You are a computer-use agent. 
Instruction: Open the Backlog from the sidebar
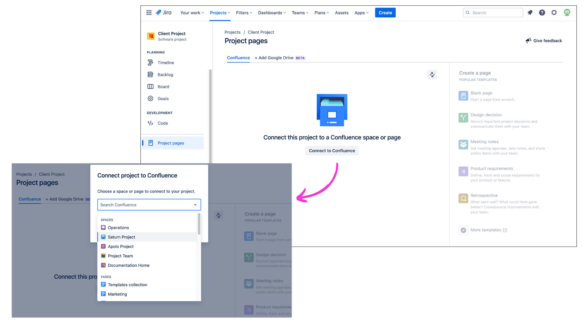(166, 74)
